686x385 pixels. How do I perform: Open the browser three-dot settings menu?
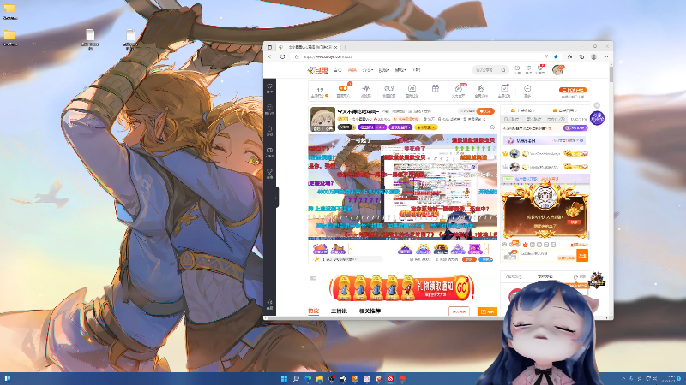(x=606, y=56)
